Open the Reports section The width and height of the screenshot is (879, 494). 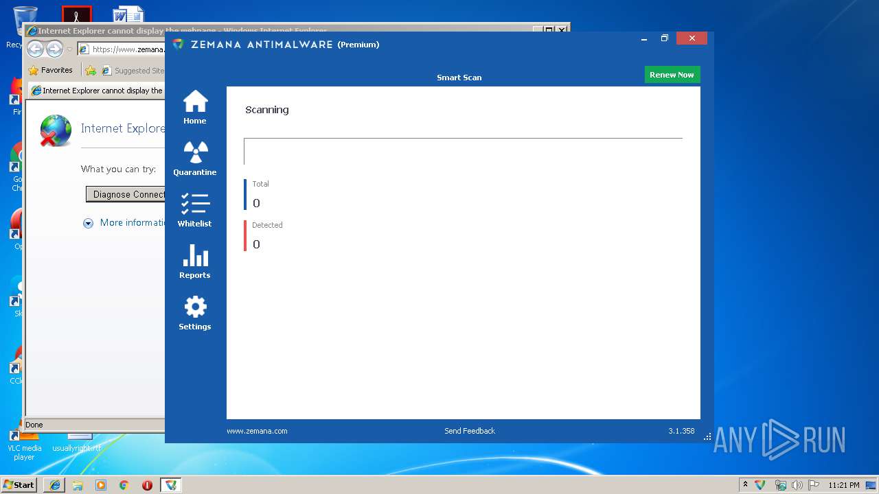coord(195,262)
